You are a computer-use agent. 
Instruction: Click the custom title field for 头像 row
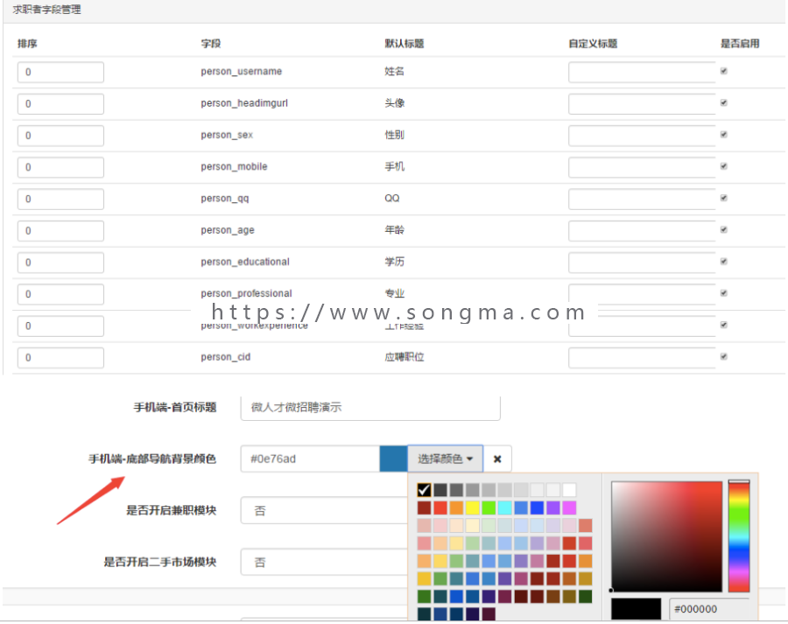tap(642, 104)
